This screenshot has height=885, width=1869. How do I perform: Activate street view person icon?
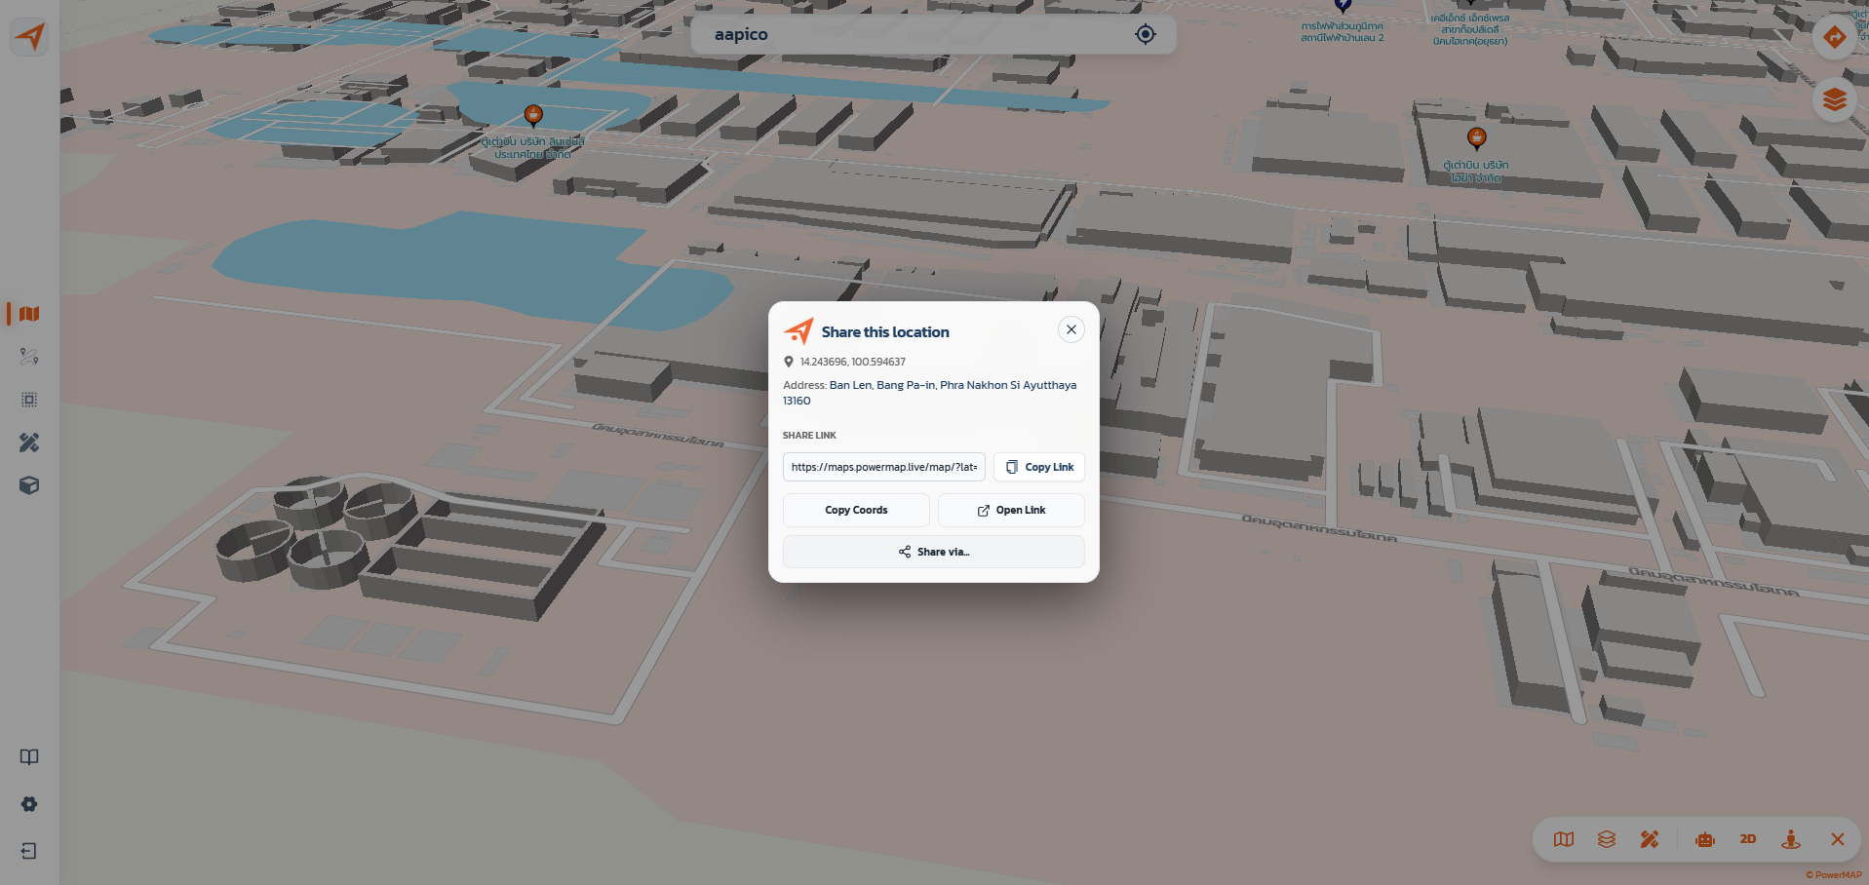tap(1791, 839)
